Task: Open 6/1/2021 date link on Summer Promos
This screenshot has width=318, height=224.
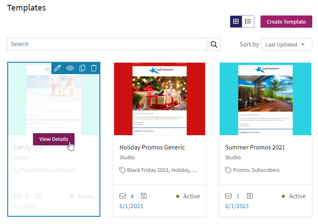Action: click(x=237, y=206)
